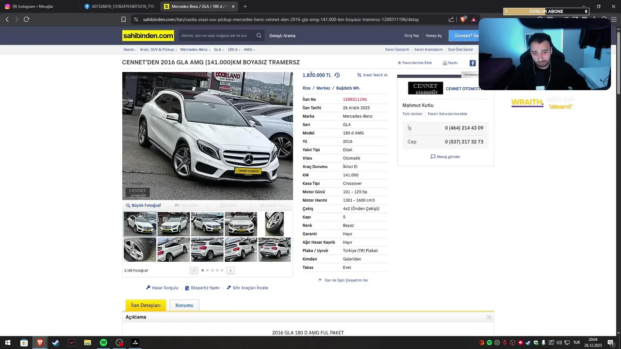Open Favori Aramalarım link

tap(428, 49)
